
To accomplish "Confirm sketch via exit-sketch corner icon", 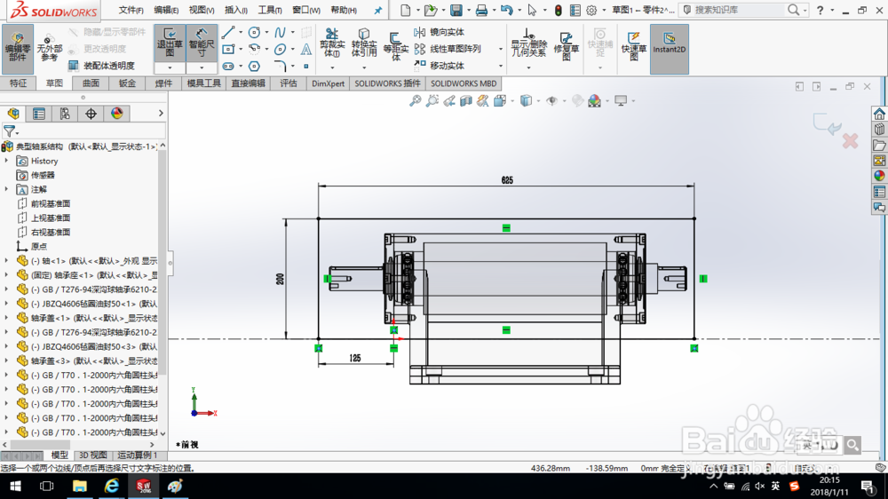I will 828,124.
